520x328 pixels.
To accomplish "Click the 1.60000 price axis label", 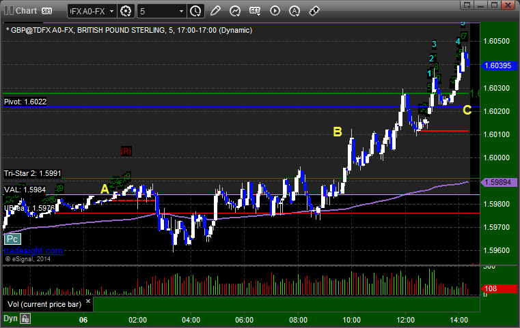I will click(497, 158).
